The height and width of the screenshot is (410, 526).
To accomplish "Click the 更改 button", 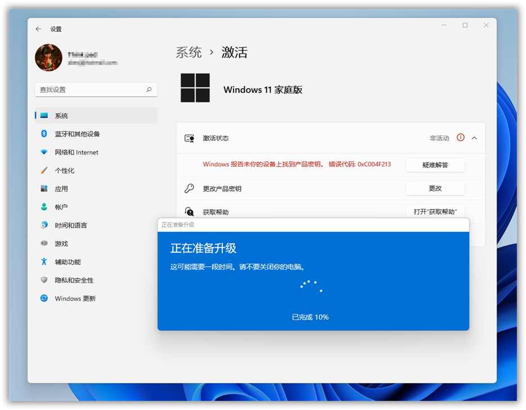I will tap(435, 188).
